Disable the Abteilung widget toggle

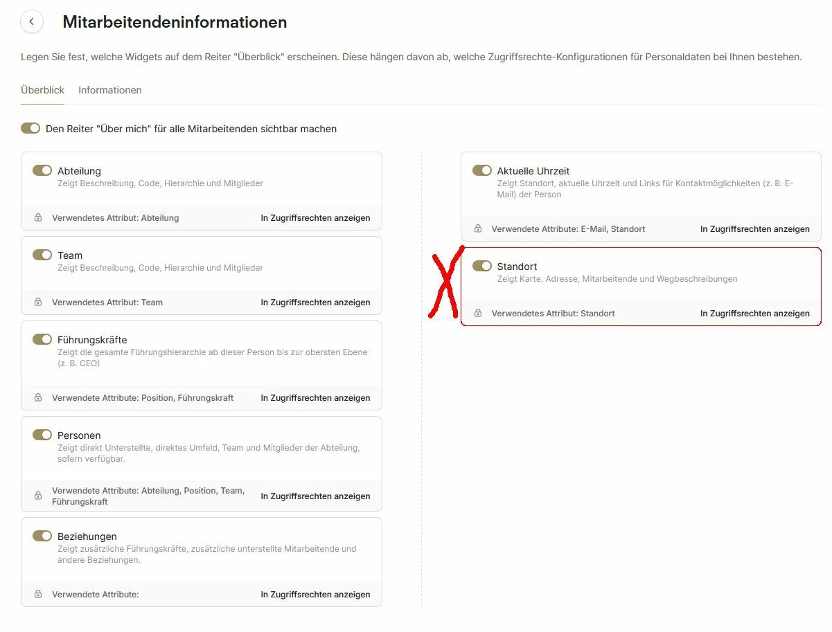tap(42, 170)
